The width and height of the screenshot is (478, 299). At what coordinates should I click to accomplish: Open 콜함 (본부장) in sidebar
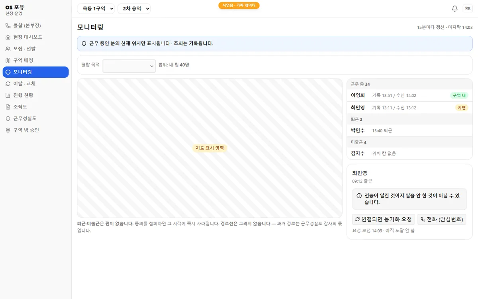(35, 26)
